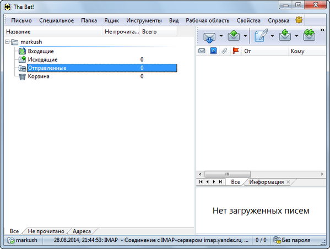
Task: Open the dropdown next to Reply icon
Action: (x=296, y=36)
